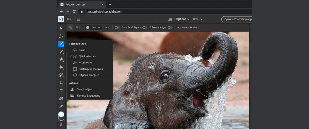Open the 100% zoom level dropdown
This screenshot has width=309, height=129.
(x=197, y=19)
